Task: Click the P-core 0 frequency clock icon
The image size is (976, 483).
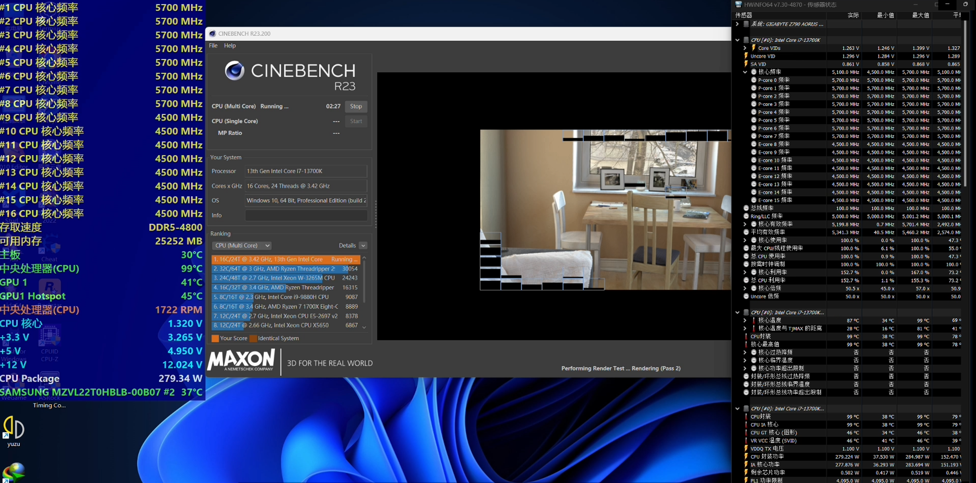Action: coord(754,80)
